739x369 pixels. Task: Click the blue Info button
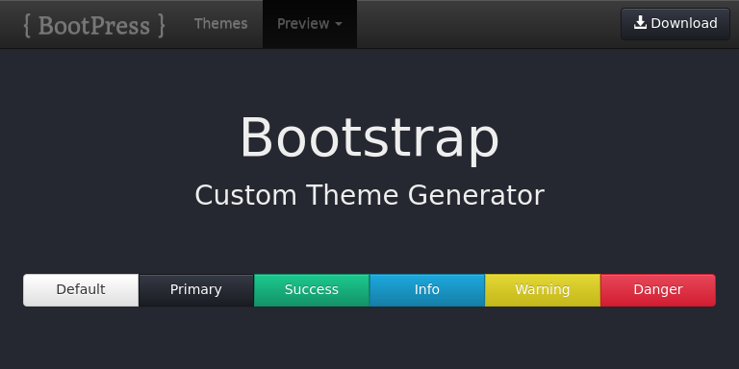pyautogui.click(x=427, y=290)
